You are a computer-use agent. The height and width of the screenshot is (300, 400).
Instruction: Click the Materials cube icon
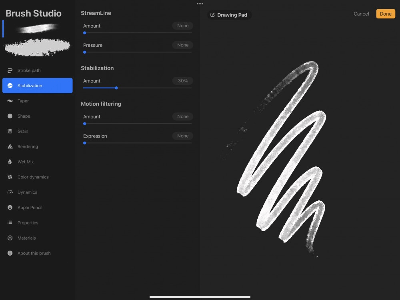[10, 238]
